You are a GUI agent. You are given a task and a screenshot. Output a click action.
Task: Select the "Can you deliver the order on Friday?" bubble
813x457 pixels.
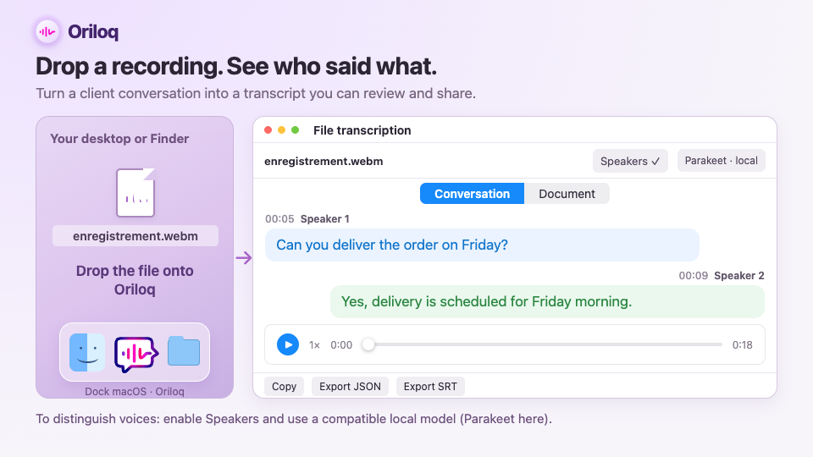[482, 245]
